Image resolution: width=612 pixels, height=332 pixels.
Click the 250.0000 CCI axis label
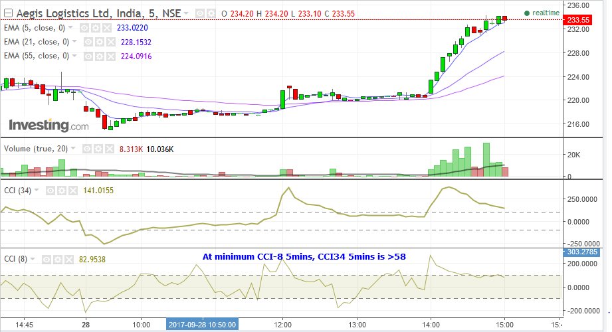(582, 199)
